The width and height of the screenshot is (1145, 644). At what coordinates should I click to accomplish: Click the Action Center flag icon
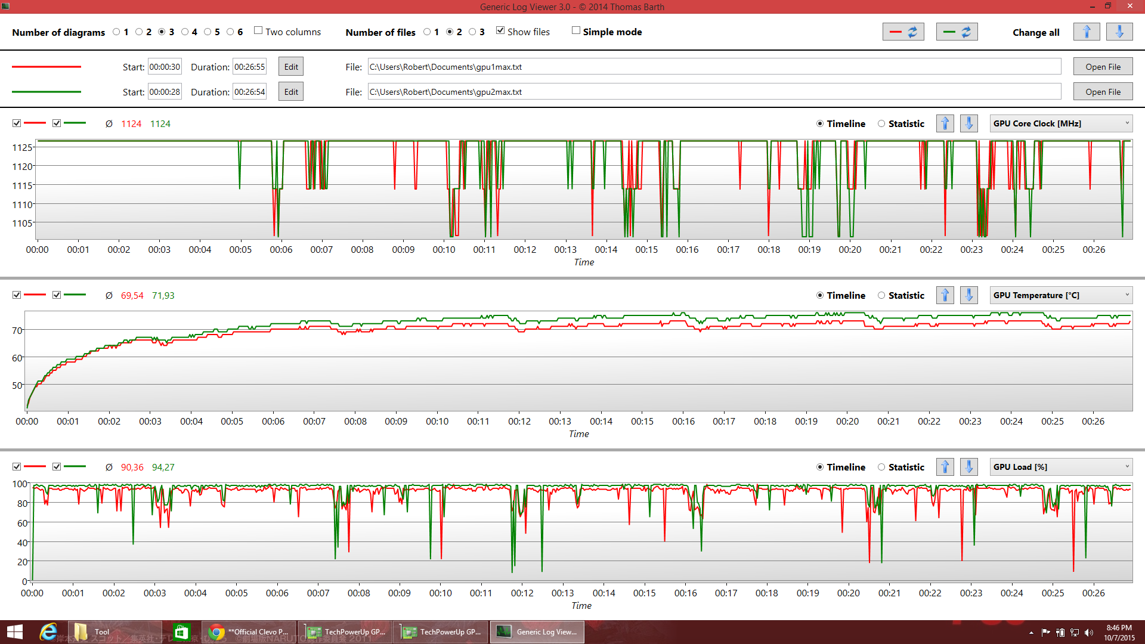coord(1046,633)
